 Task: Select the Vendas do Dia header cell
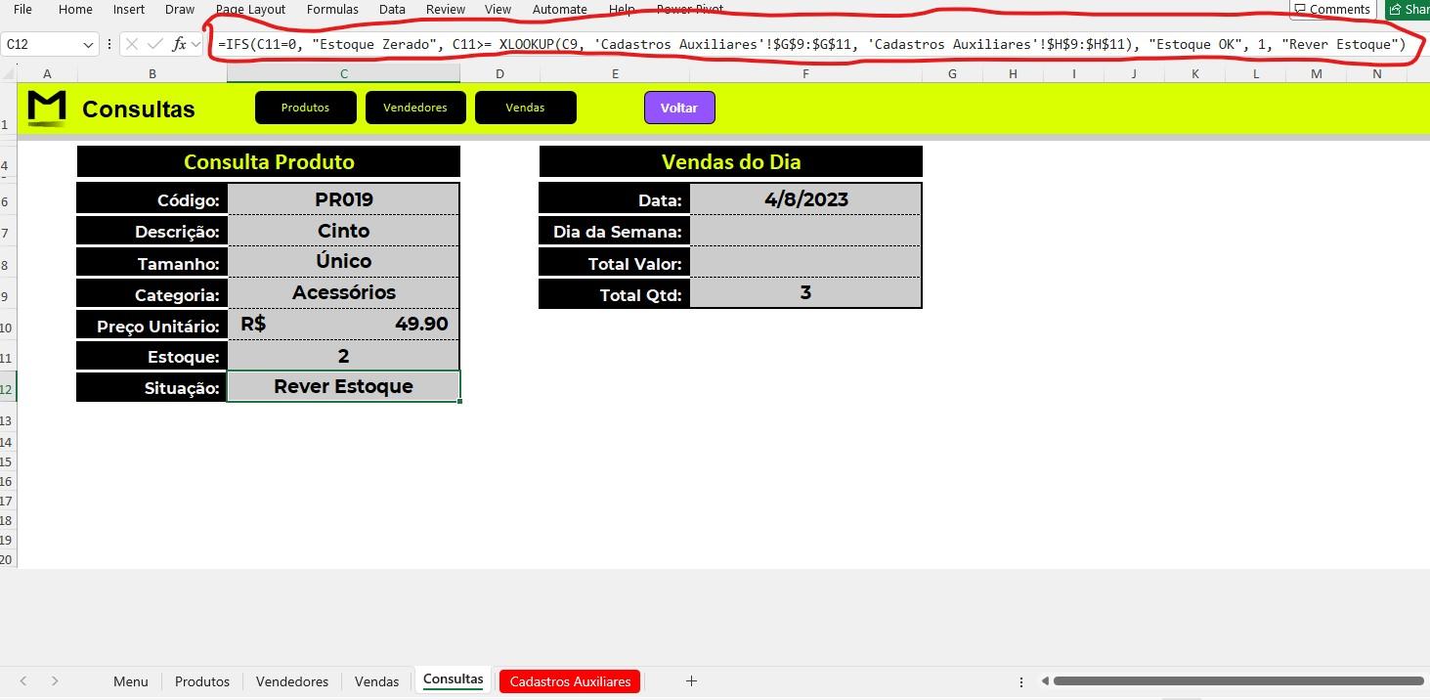click(x=730, y=162)
